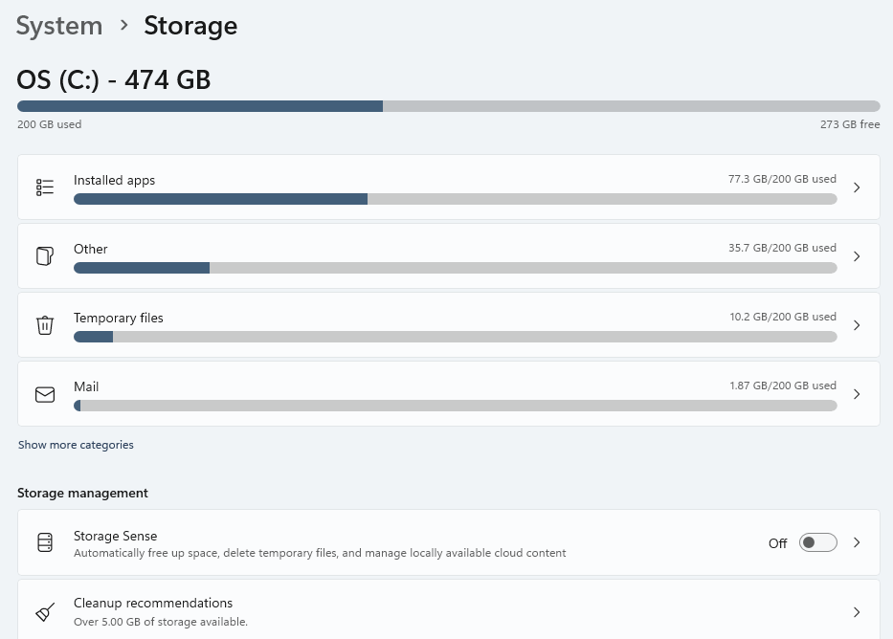893x639 pixels.
Task: Click the Storage breadcrumb title
Action: 190,26
